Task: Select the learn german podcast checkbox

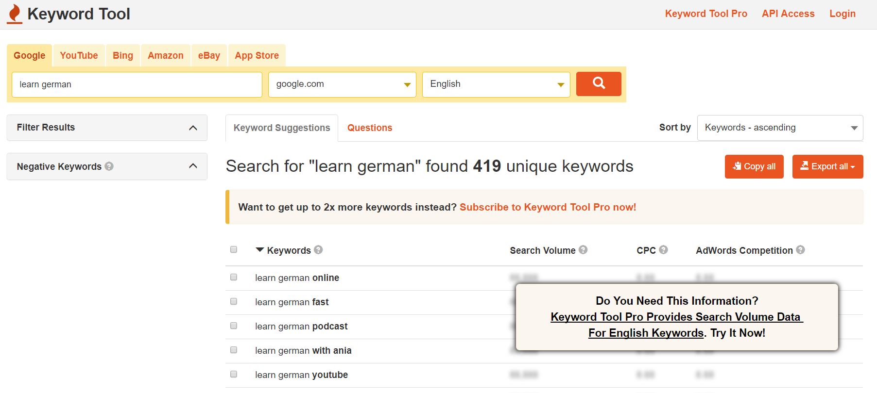Action: [234, 326]
